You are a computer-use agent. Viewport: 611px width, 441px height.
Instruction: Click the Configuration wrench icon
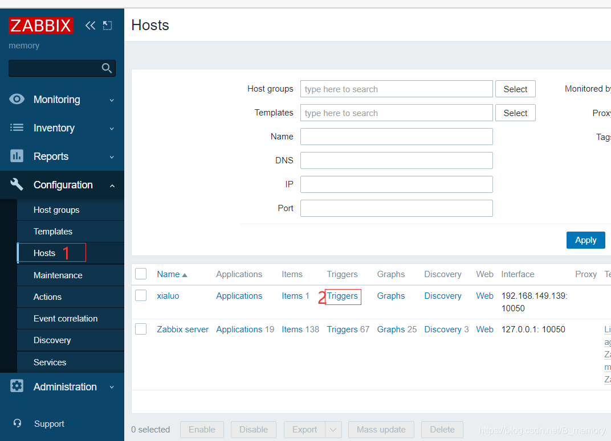coord(17,184)
